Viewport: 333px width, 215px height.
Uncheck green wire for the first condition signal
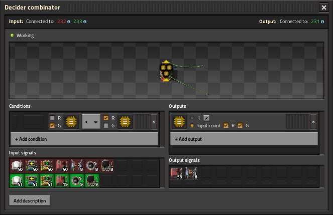tap(52, 125)
